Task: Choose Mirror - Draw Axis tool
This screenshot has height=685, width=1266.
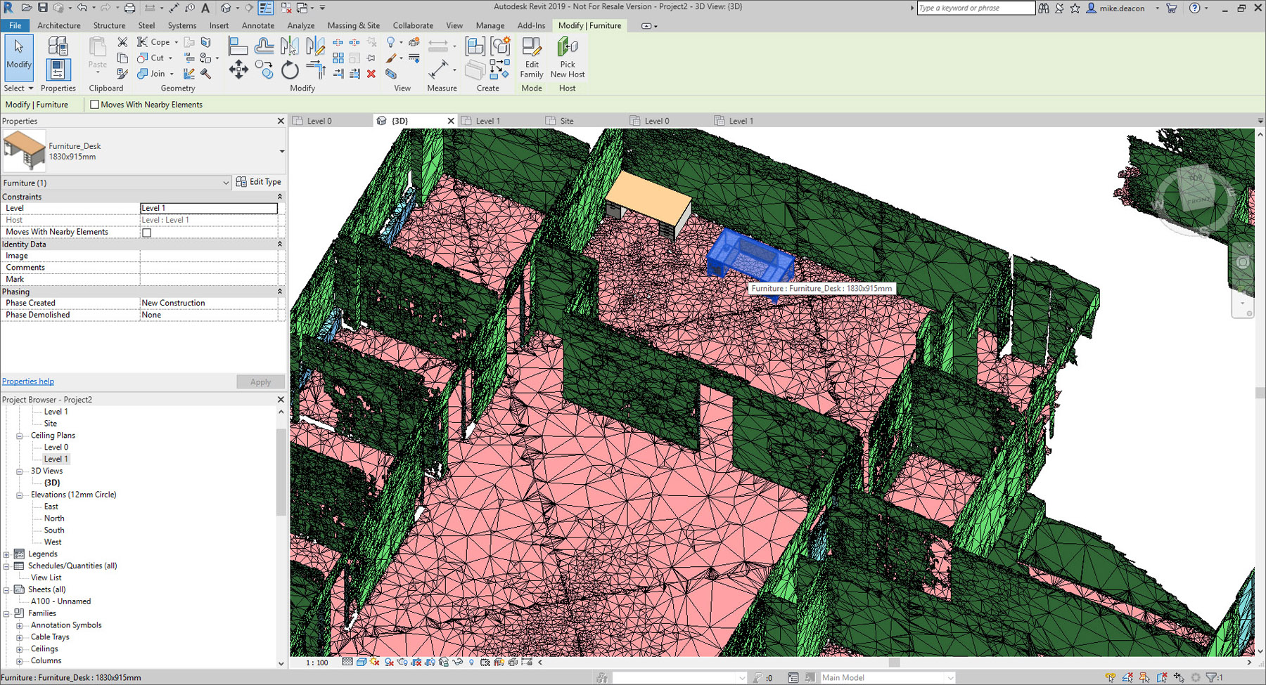Action: [315, 46]
